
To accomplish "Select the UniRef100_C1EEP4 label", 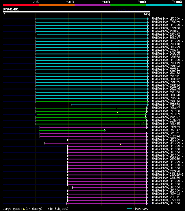I will (x=166, y=136).
